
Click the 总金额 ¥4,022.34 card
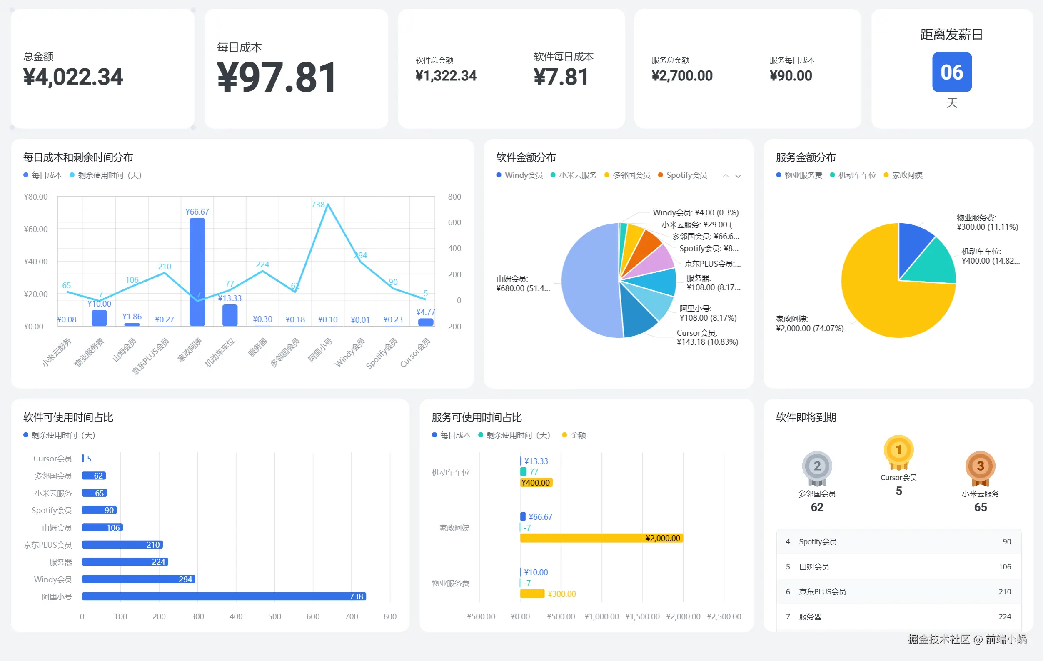(102, 68)
